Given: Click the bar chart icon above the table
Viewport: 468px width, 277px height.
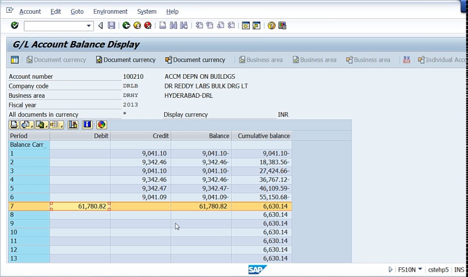Looking at the screenshot, I should [73, 125].
